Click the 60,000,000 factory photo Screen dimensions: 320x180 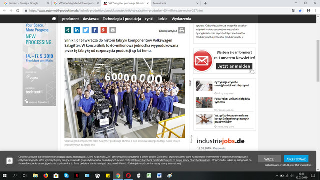coord(125,98)
